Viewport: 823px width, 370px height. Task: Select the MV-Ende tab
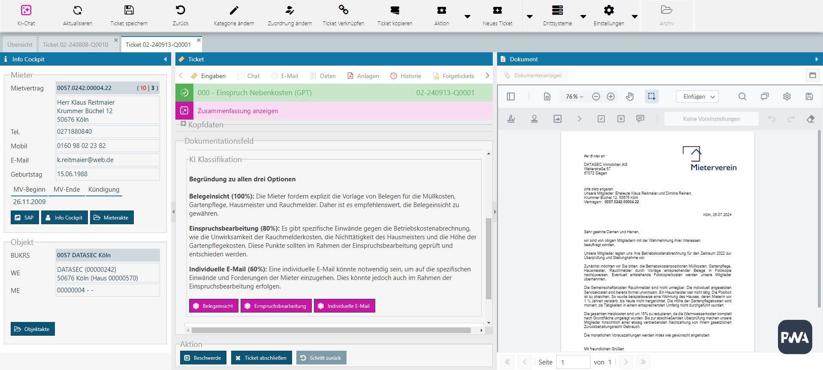pos(66,190)
